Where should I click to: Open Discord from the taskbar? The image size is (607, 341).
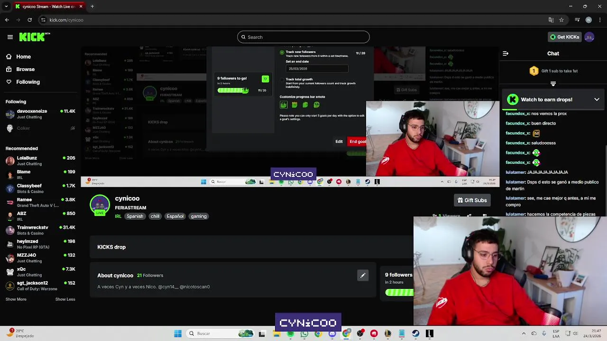click(x=332, y=333)
